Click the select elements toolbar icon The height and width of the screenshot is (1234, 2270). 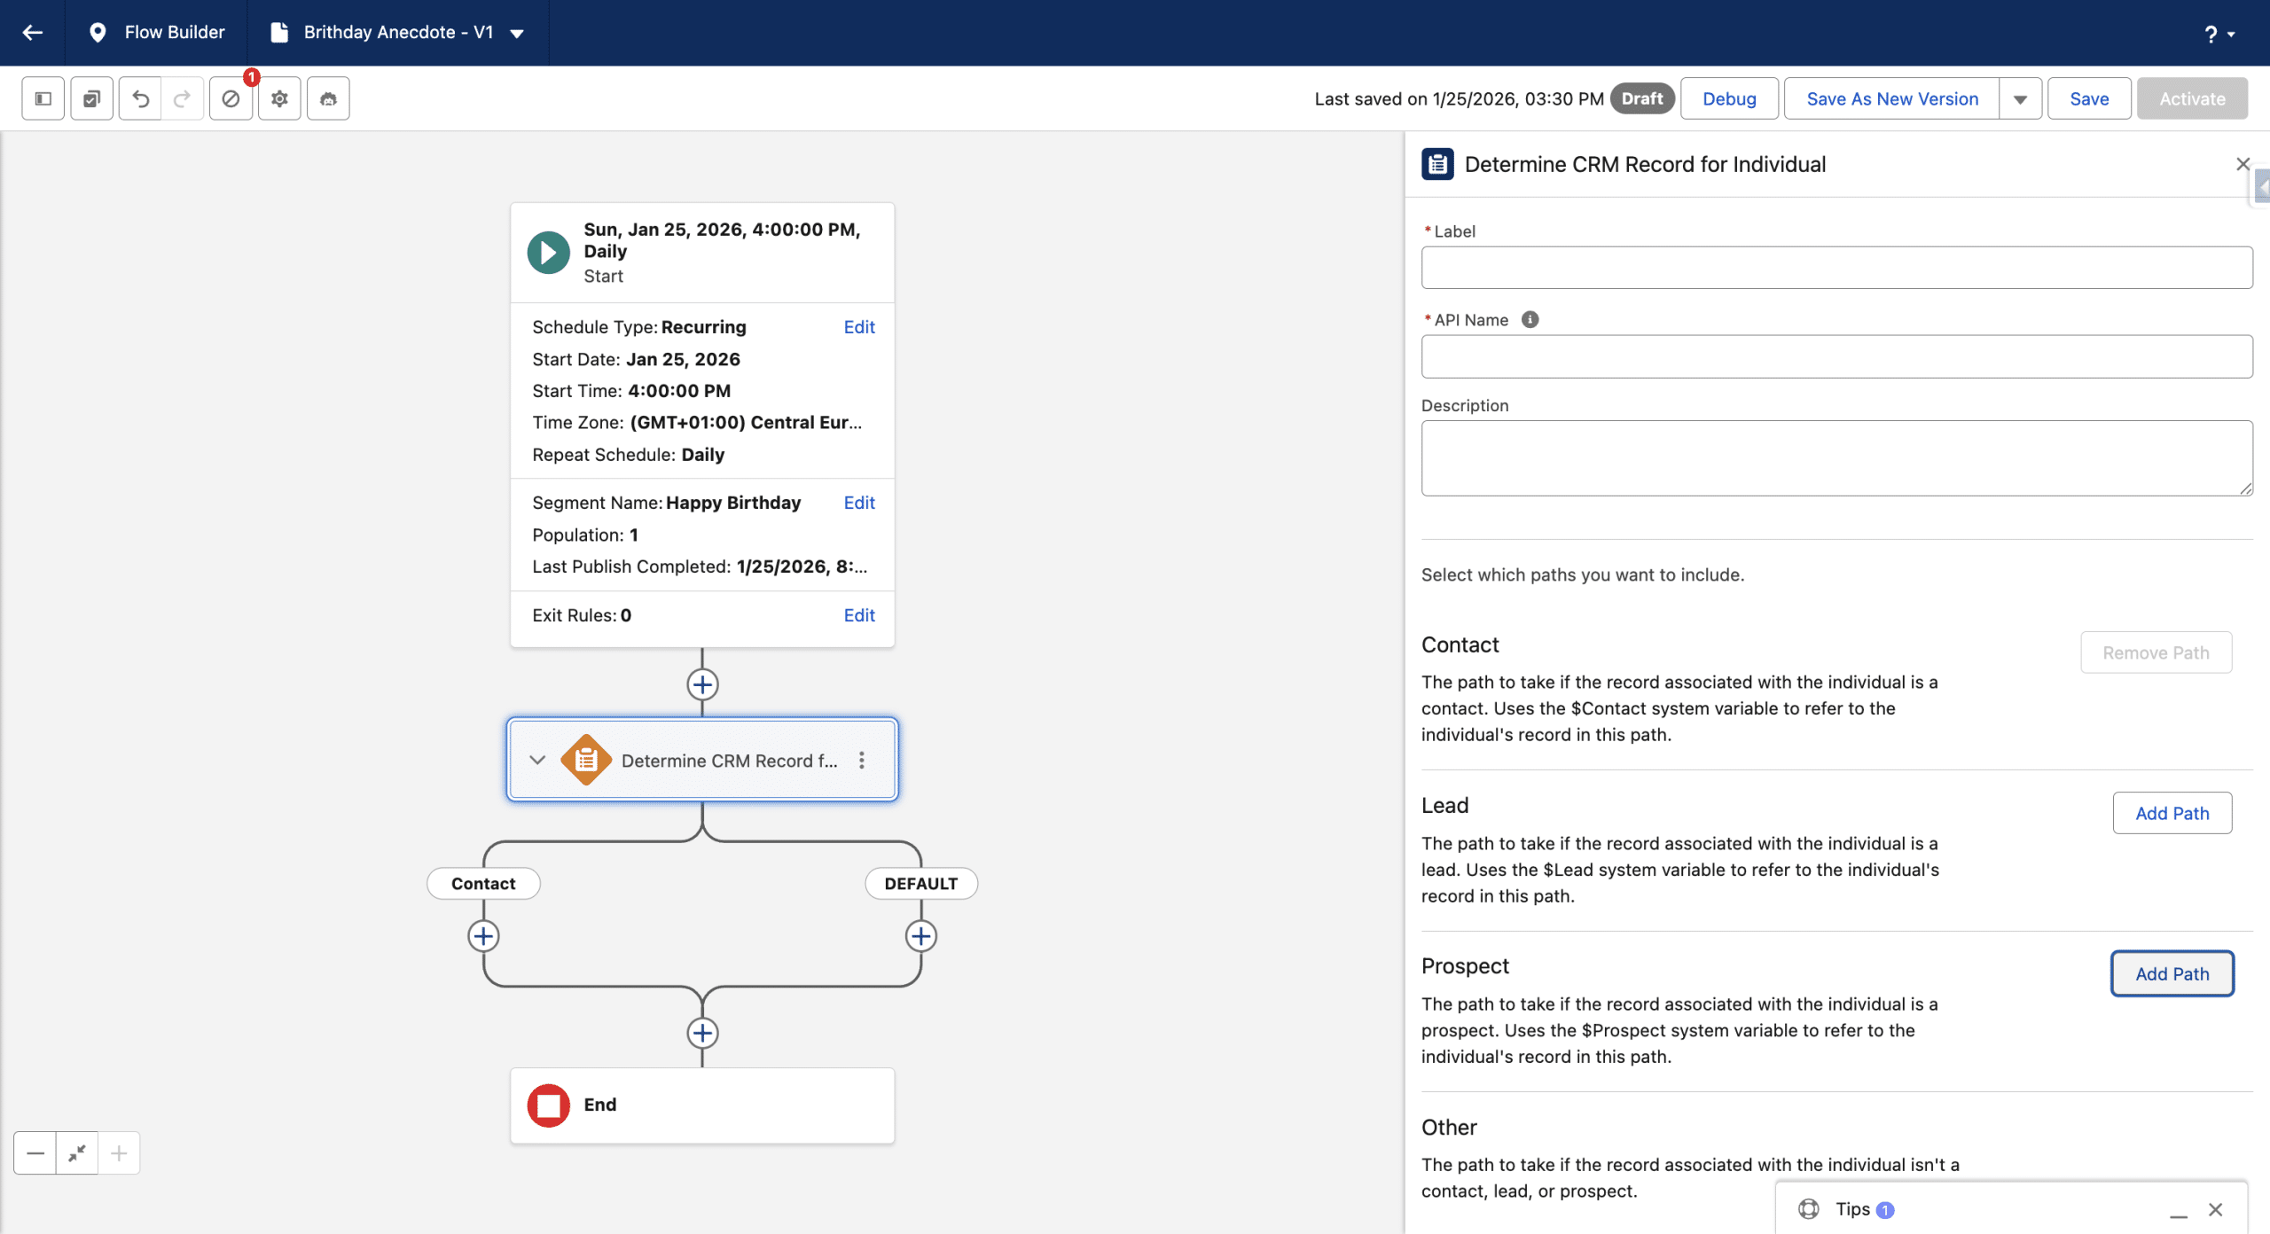click(91, 98)
